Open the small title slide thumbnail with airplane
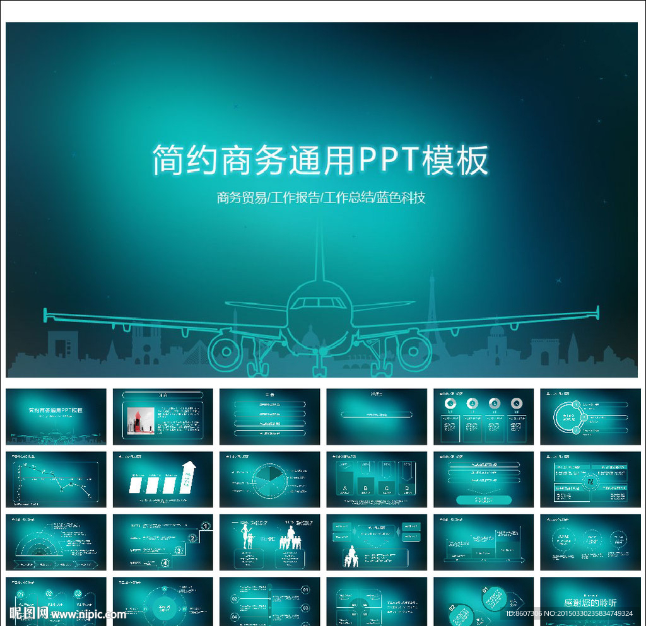The width and height of the screenshot is (646, 626). coord(56,417)
